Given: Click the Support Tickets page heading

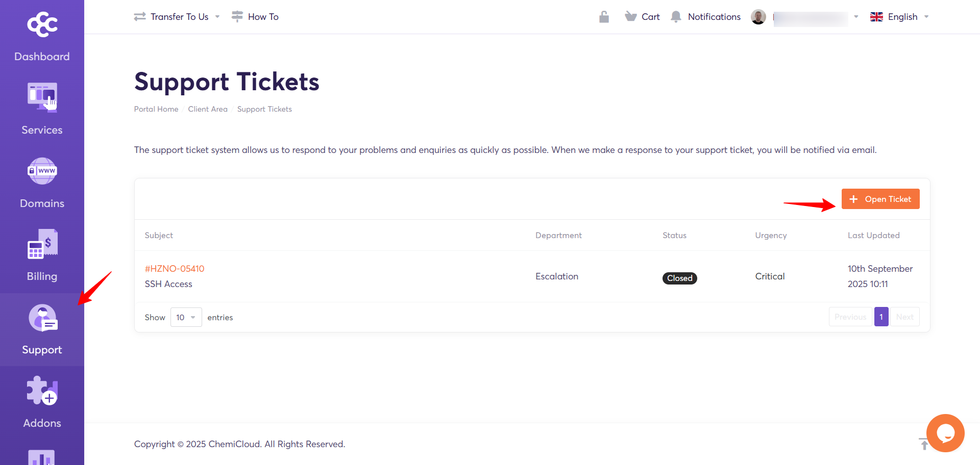Looking at the screenshot, I should click(227, 82).
